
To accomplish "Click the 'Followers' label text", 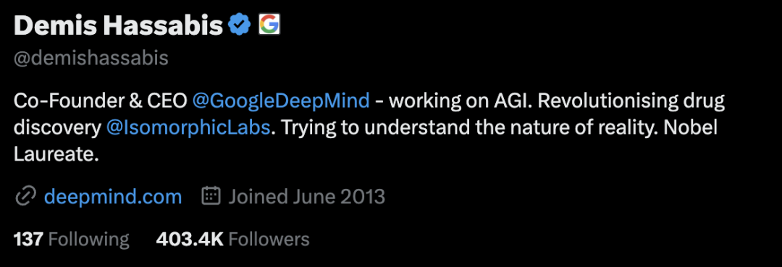I will click(x=269, y=240).
